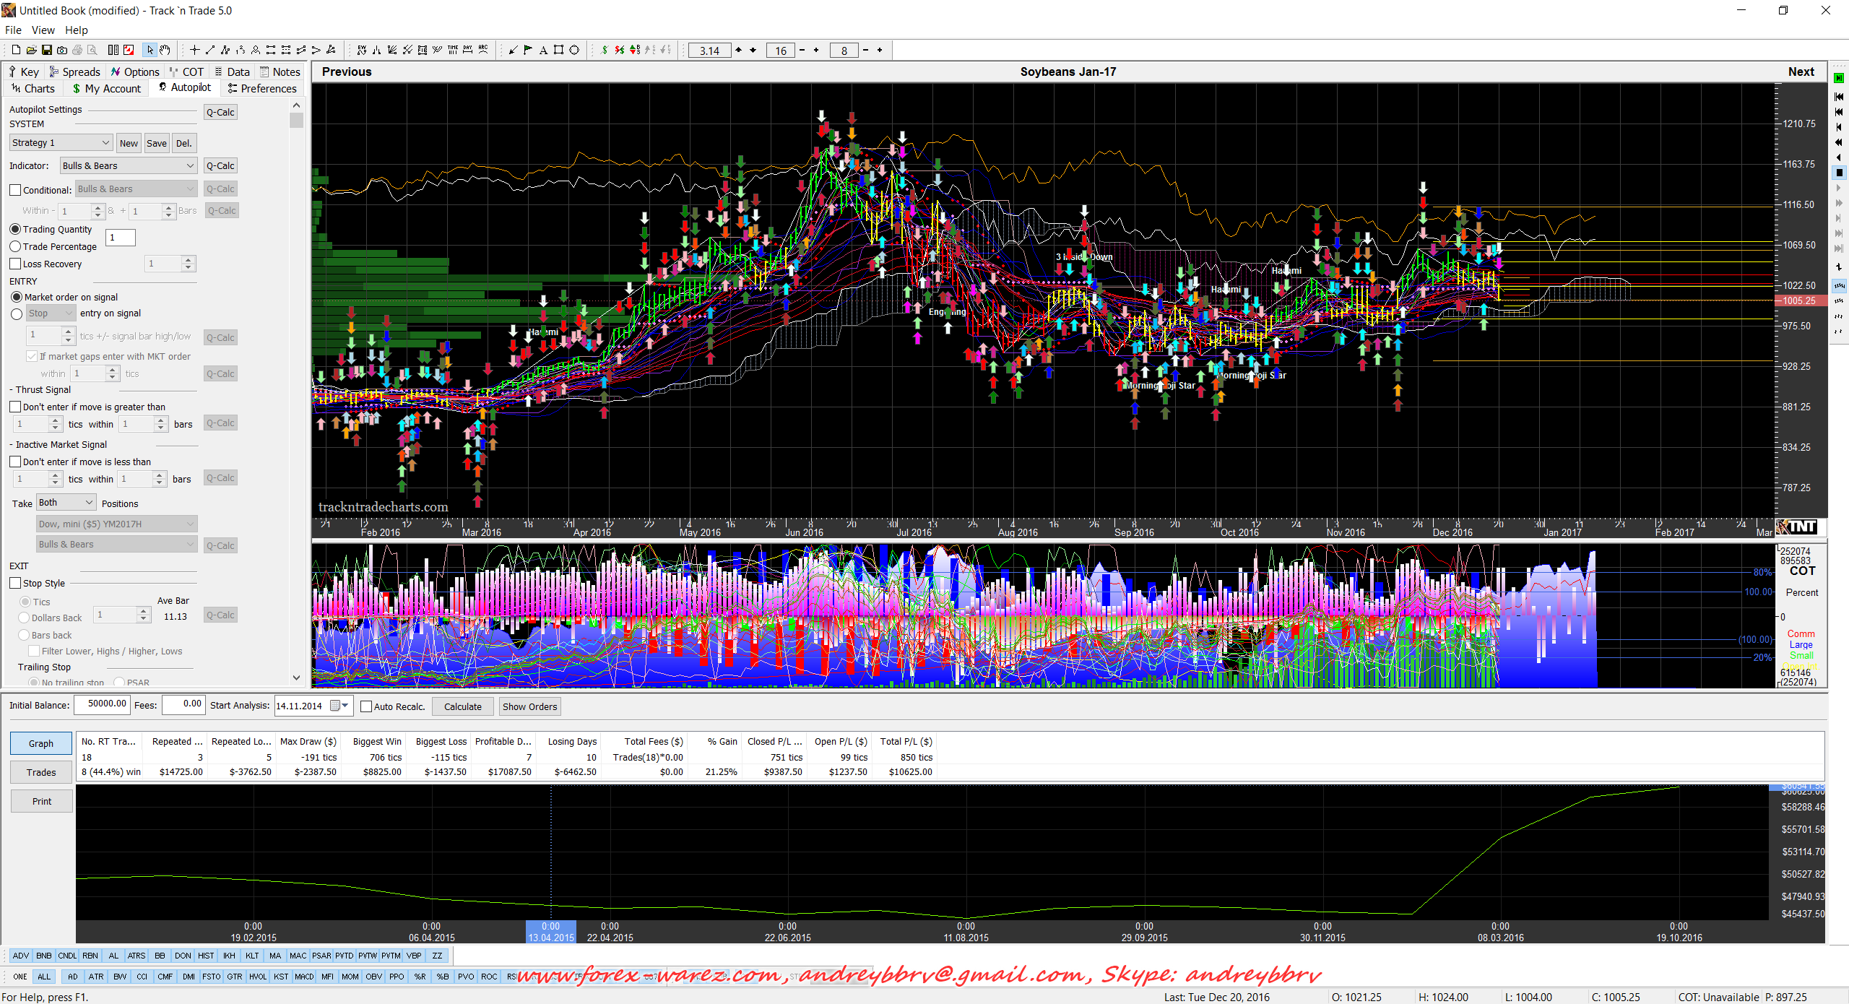Select the text annotation A tool
The height and width of the screenshot is (1004, 1849).
tap(543, 50)
